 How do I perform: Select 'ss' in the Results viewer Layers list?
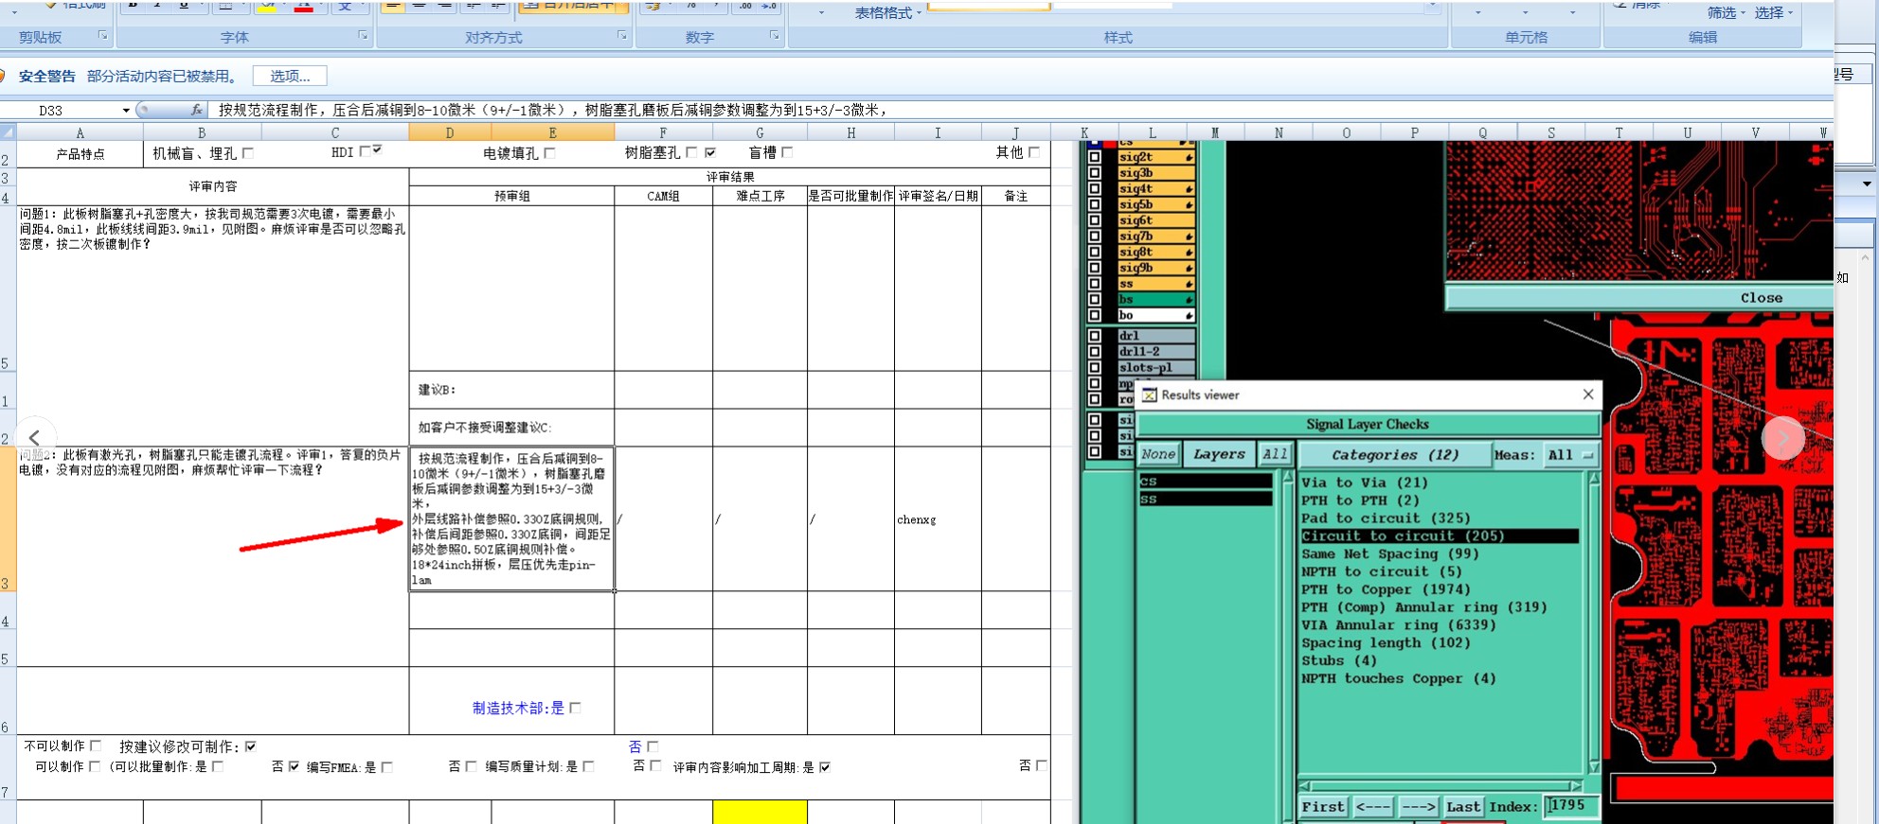pos(1206,500)
